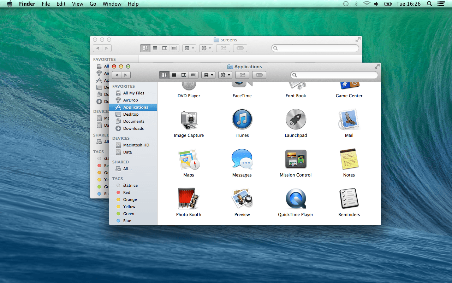
Task: Open the Apple menu
Action: click(x=10, y=4)
